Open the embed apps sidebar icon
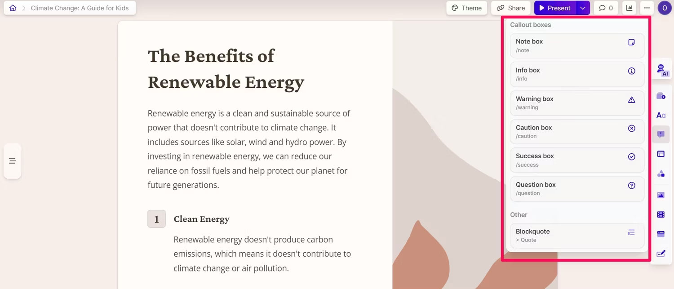This screenshot has height=289, width=674. pyautogui.click(x=661, y=234)
